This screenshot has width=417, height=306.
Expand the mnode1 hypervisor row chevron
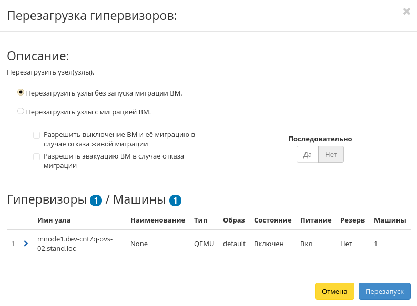26,244
